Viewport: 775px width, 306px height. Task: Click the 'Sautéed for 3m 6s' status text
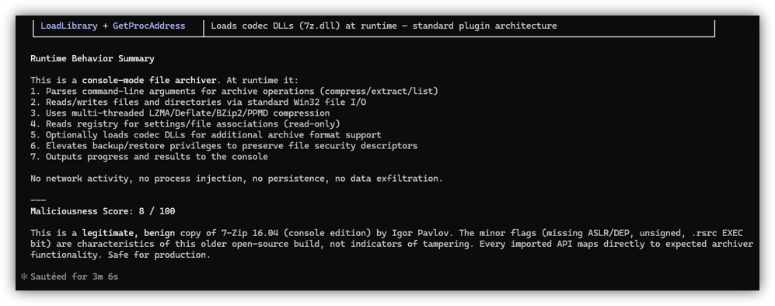(x=74, y=277)
